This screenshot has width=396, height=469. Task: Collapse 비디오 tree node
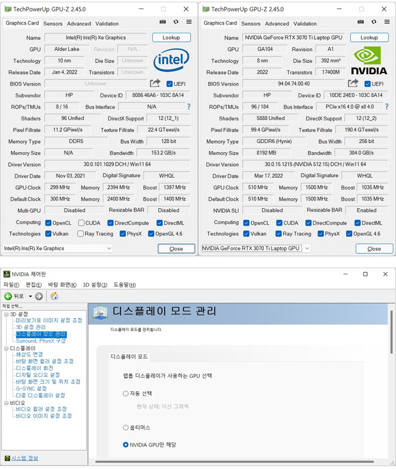tap(6, 403)
